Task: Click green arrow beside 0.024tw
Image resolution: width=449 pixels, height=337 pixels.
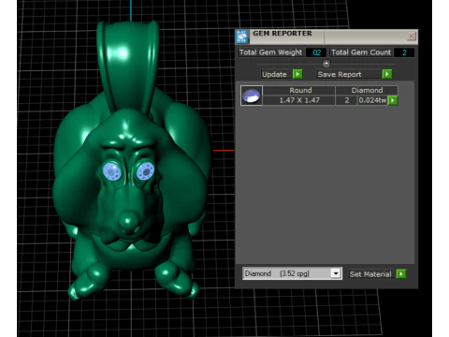Action: pyautogui.click(x=393, y=100)
